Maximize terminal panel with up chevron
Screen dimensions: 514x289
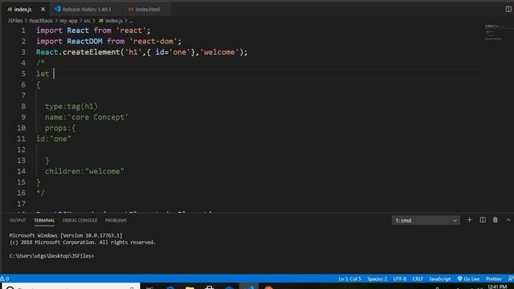click(x=508, y=220)
